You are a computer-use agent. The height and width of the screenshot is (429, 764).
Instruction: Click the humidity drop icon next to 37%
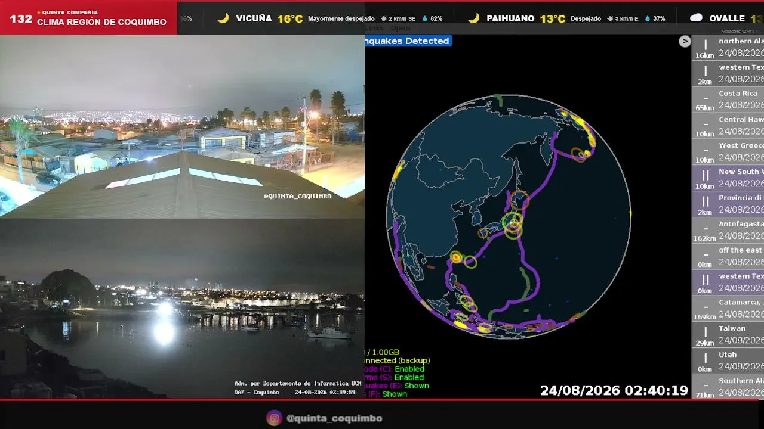click(x=648, y=19)
